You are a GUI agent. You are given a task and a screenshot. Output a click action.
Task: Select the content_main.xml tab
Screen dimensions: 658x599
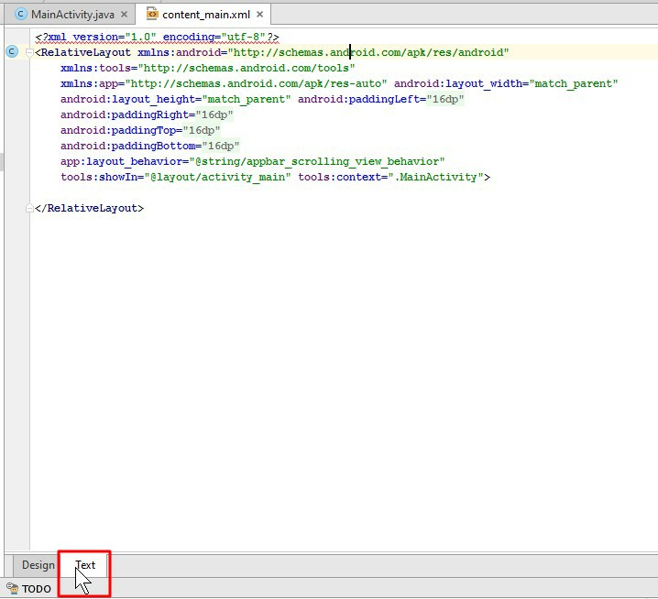[205, 15]
